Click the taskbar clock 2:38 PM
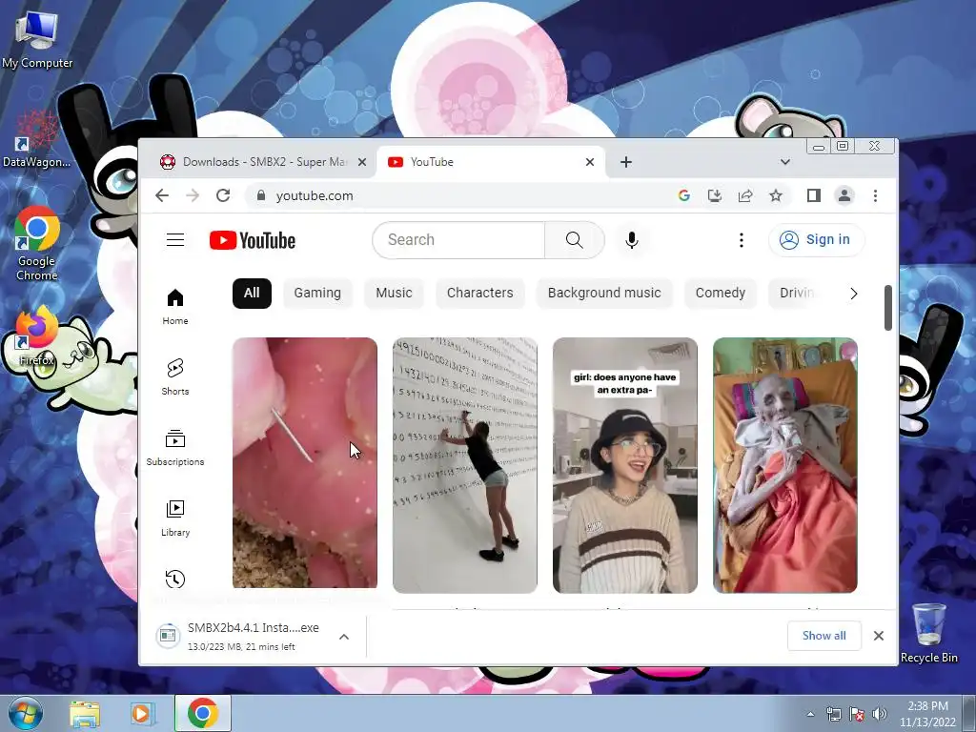976x732 pixels. (x=927, y=713)
